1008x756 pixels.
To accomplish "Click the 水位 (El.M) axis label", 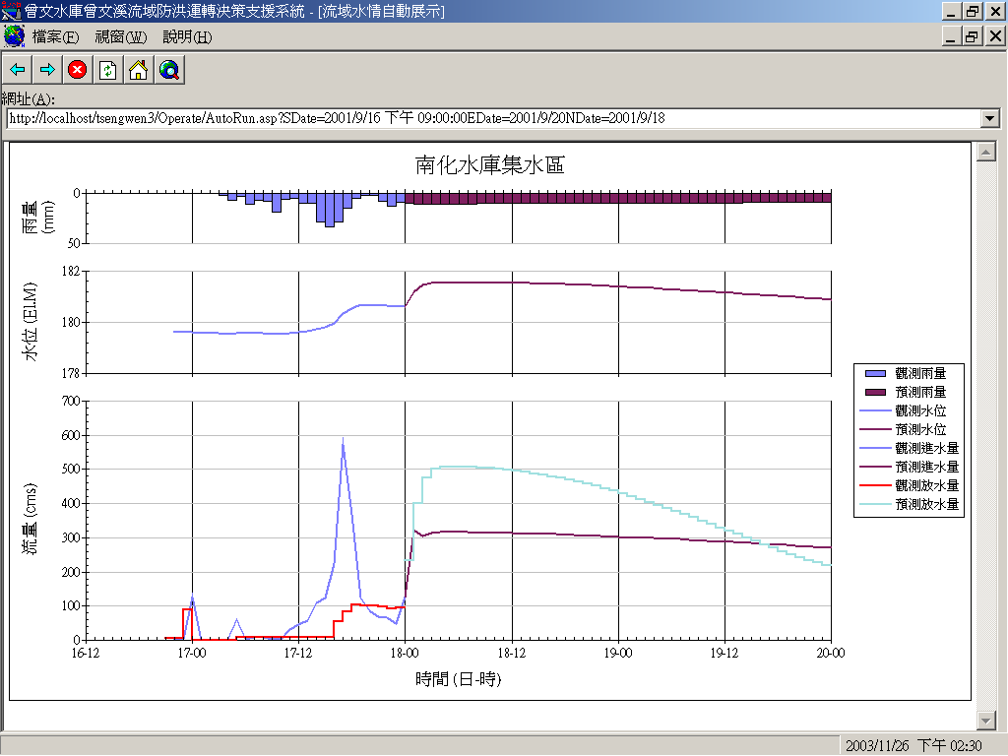I will point(30,322).
